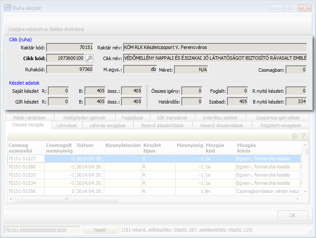Click the GIR készlet össz. field 405
The height and width of the screenshot is (238, 316).
pyautogui.click(x=131, y=101)
